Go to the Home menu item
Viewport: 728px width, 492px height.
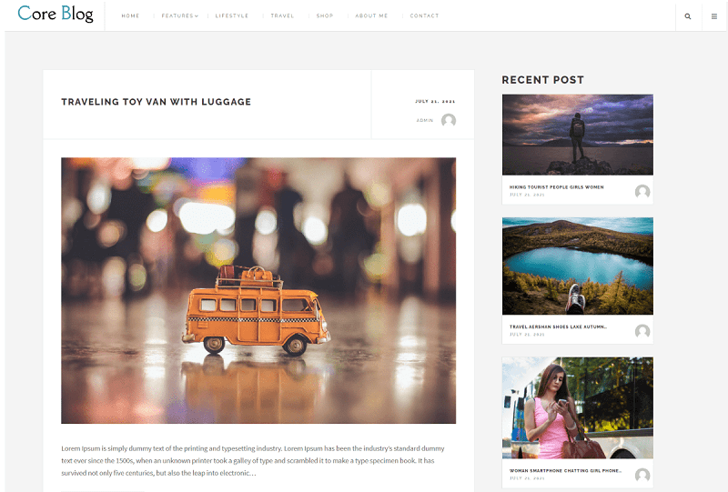coord(130,15)
